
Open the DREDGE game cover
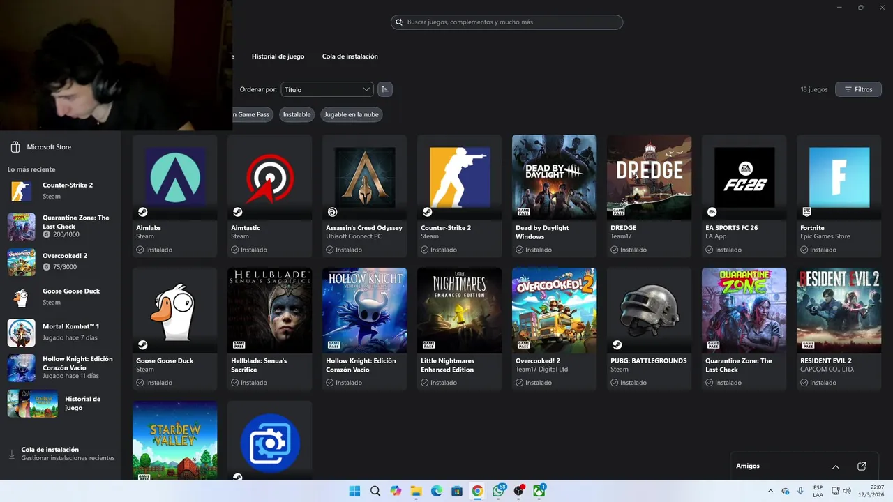[x=649, y=177]
